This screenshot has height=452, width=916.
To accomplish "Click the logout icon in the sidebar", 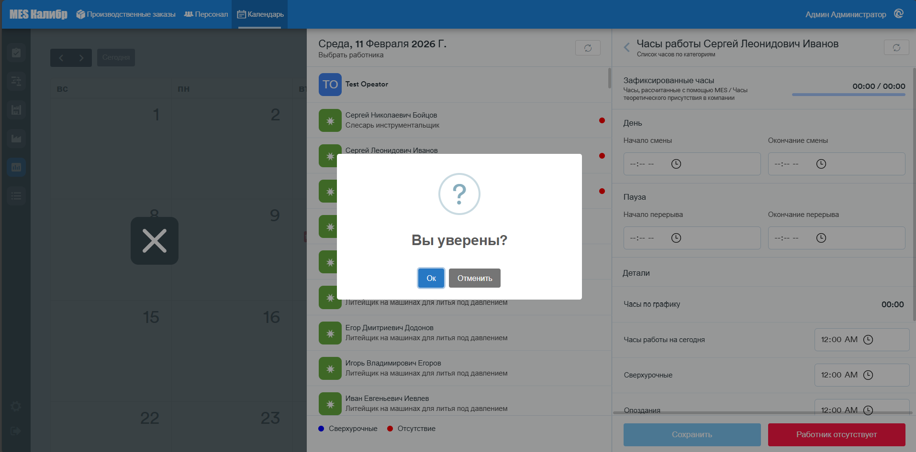I will (16, 431).
